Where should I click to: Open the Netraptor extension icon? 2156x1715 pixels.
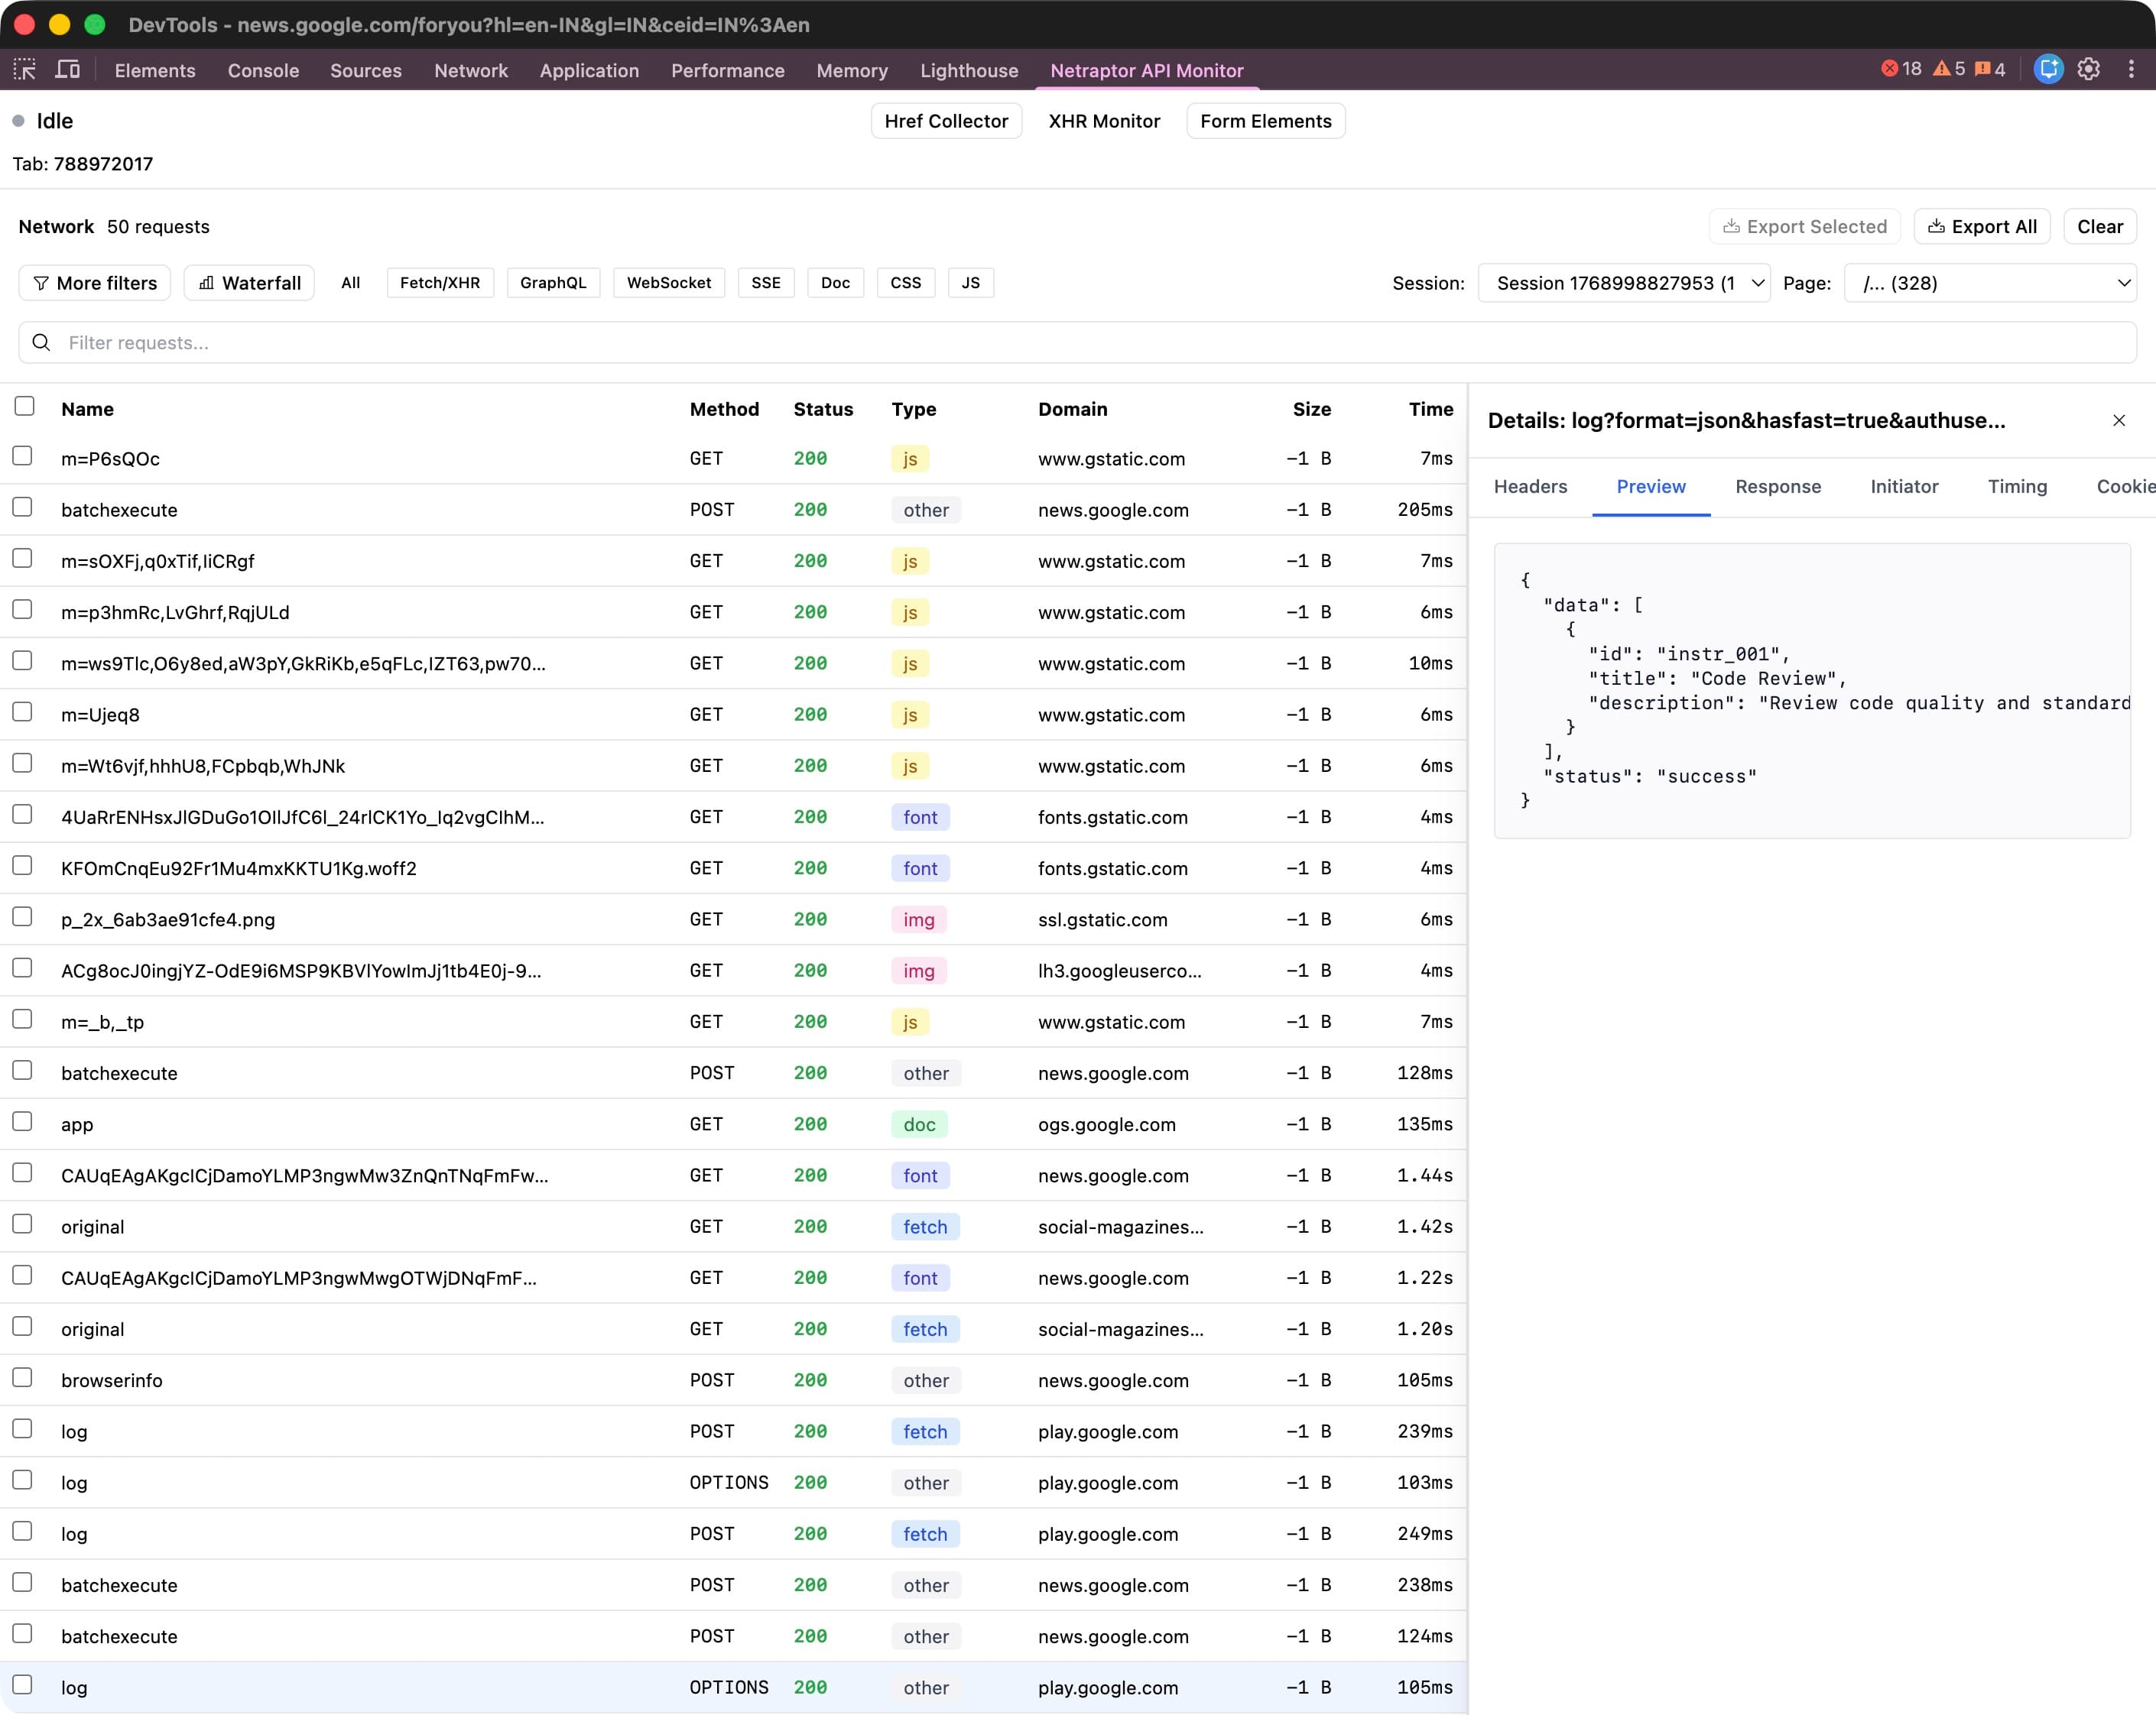[2049, 70]
